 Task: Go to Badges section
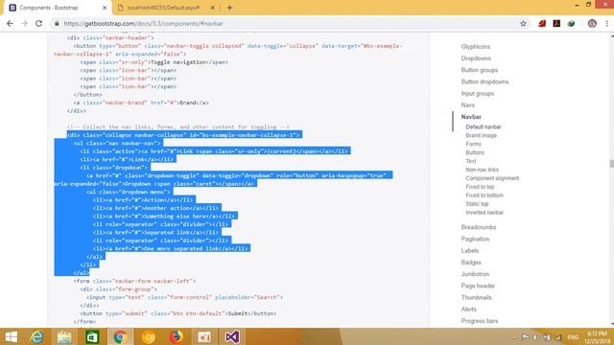click(x=471, y=263)
